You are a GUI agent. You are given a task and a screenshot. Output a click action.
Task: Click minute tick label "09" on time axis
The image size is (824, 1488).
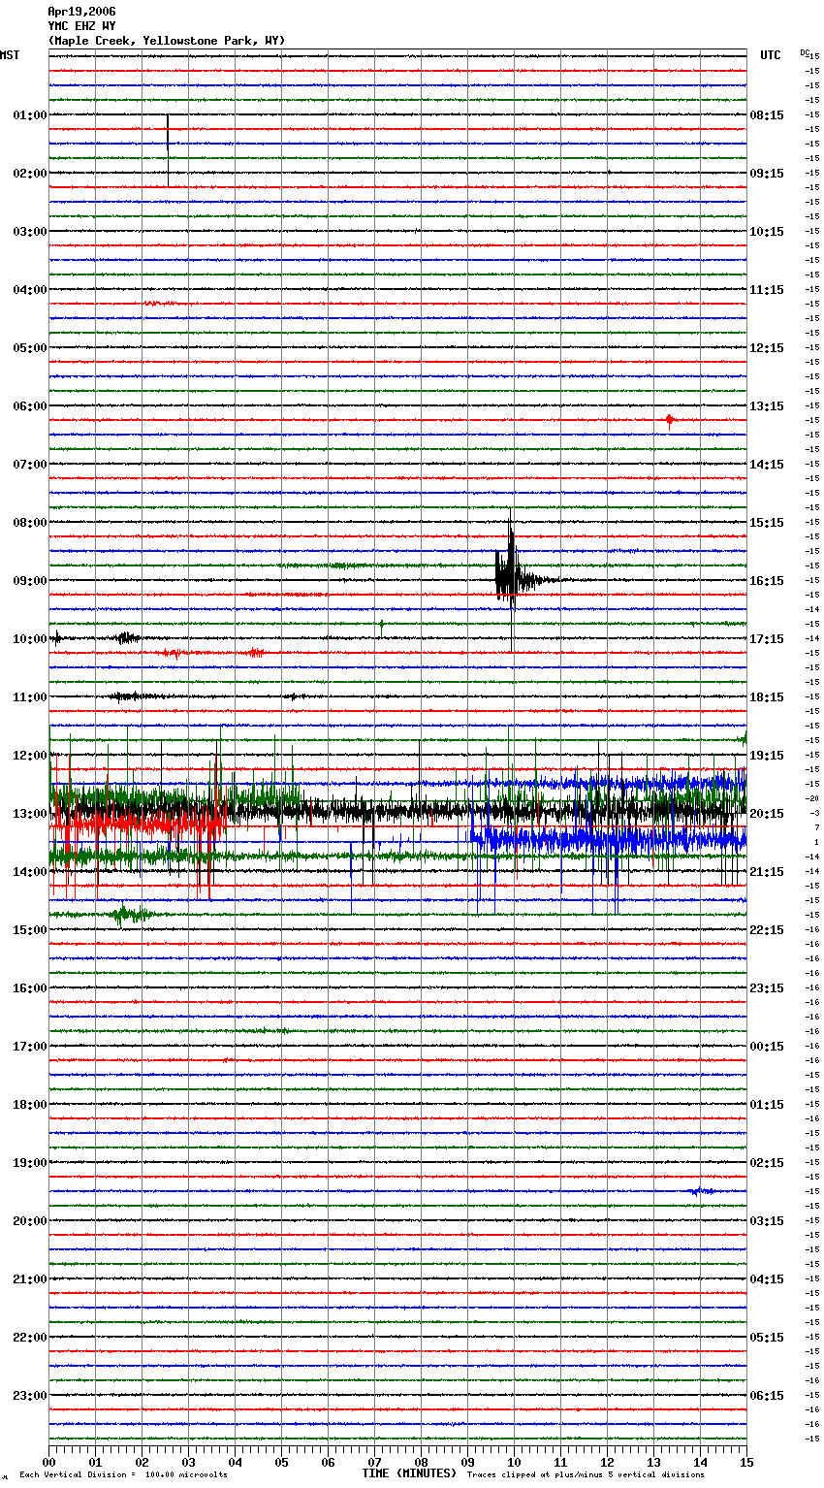tap(468, 1462)
